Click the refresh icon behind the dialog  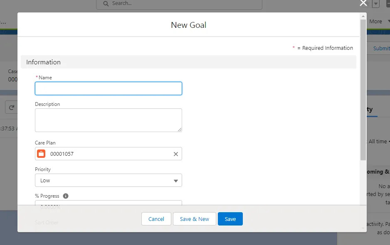click(11, 108)
